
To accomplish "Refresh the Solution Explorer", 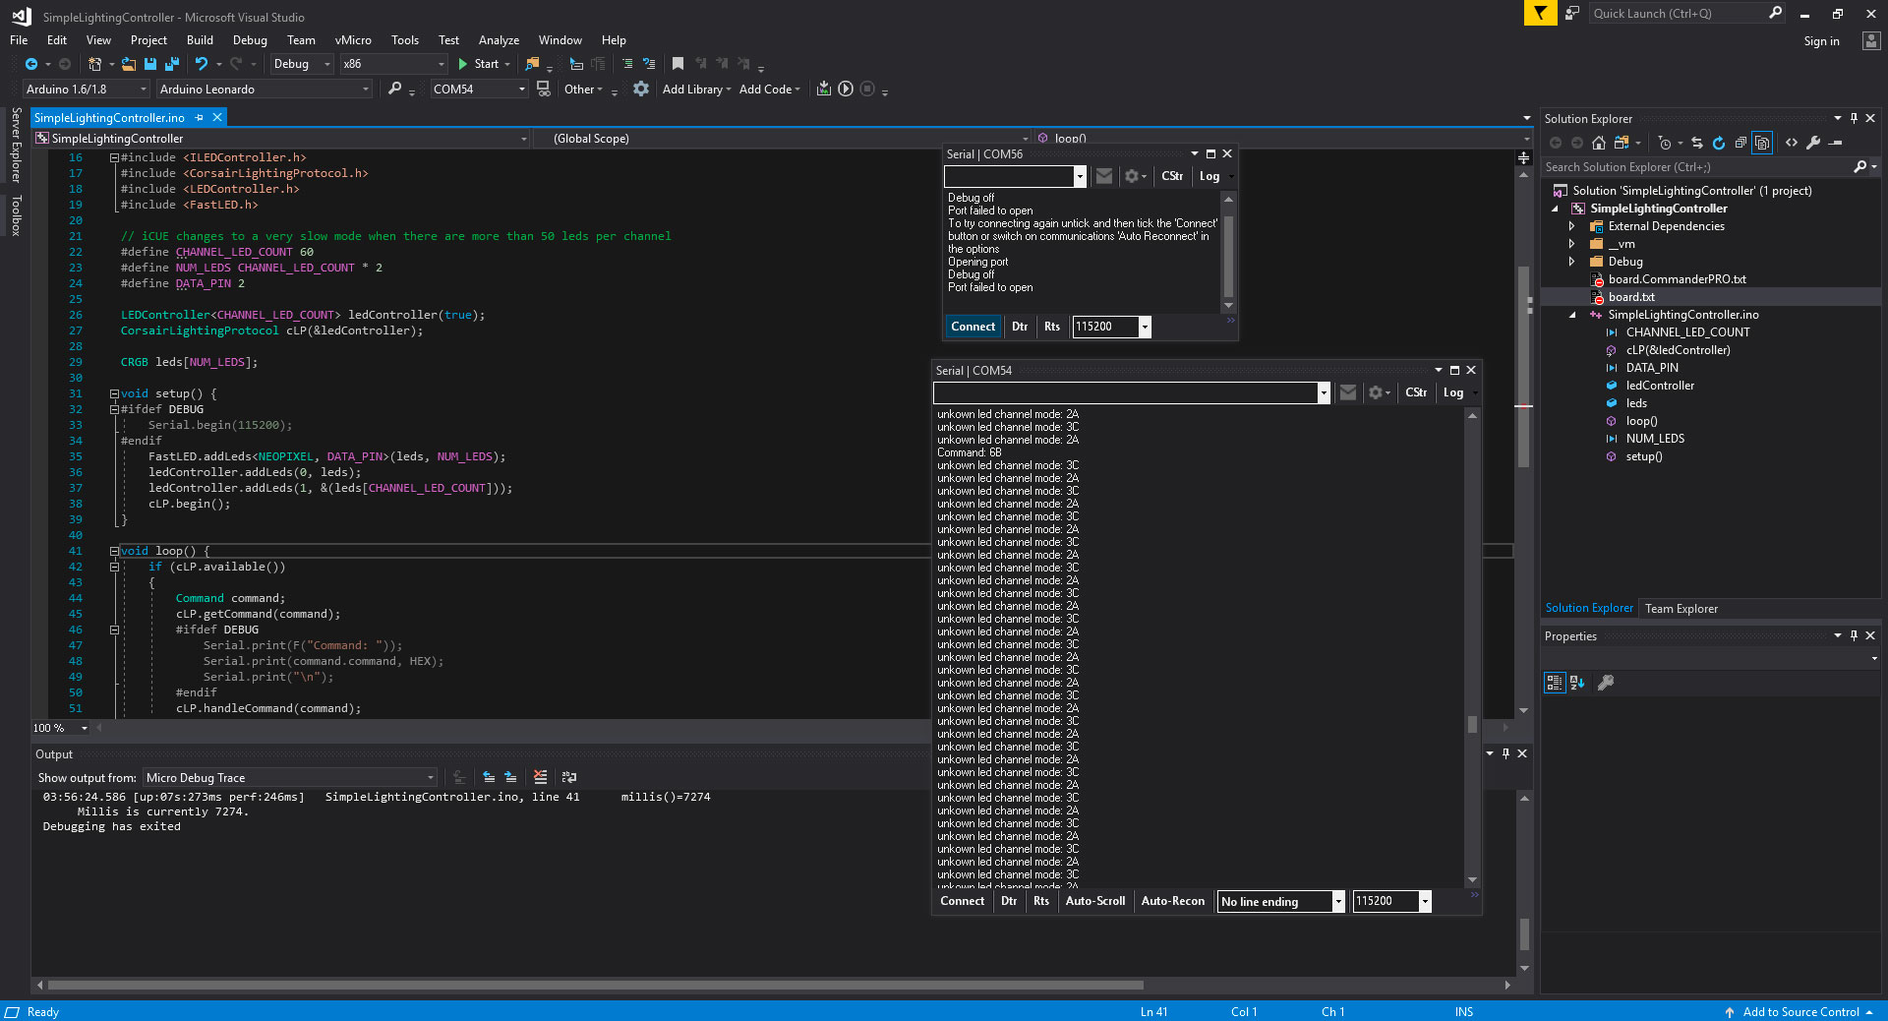I will coord(1719,144).
